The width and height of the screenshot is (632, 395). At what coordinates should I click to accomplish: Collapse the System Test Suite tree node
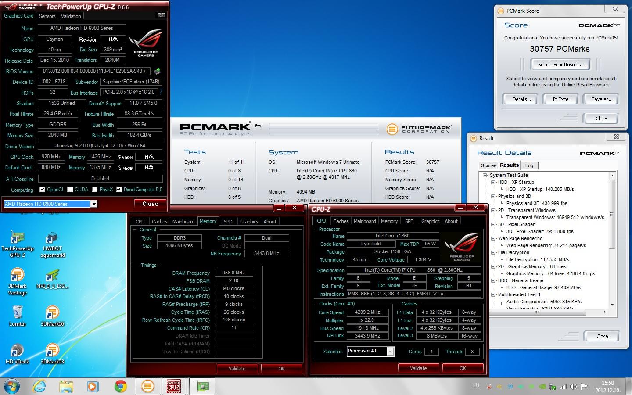pyautogui.click(x=485, y=175)
